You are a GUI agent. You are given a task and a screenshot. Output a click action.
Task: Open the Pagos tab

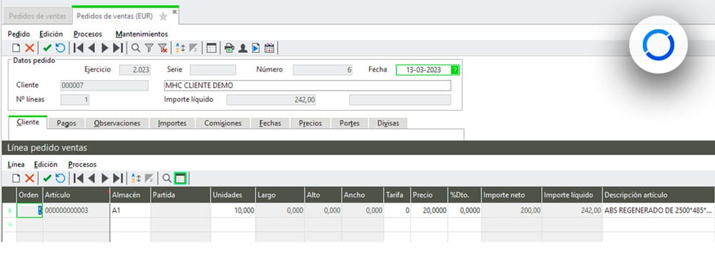click(66, 123)
